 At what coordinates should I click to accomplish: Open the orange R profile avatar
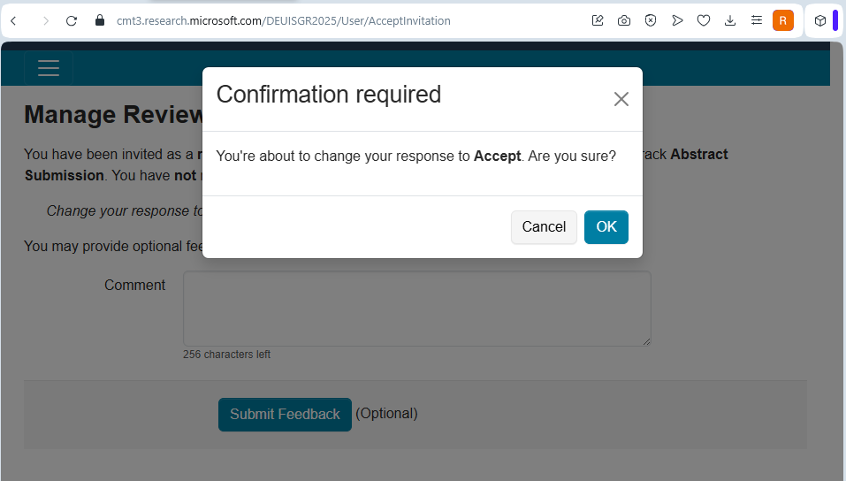pyautogui.click(x=783, y=20)
